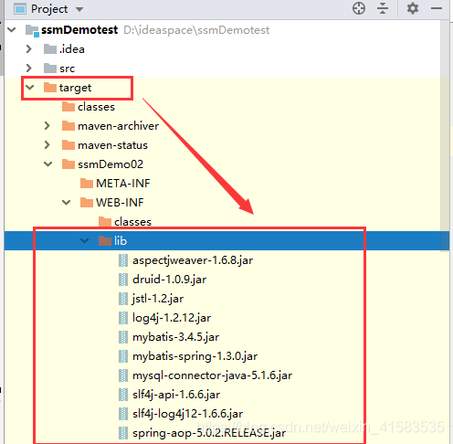The width and height of the screenshot is (453, 444).
Task: Hide the Project tool window with minus icon
Action: point(437,8)
